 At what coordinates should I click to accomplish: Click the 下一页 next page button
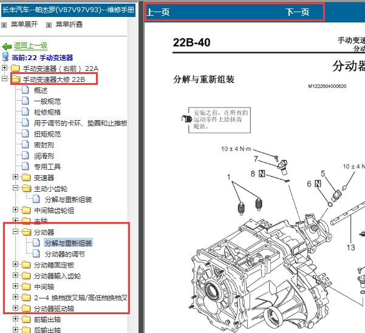[x=298, y=12]
